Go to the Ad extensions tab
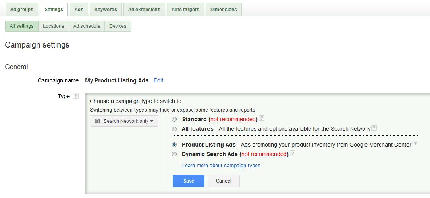The image size is (430, 198). 144,10
